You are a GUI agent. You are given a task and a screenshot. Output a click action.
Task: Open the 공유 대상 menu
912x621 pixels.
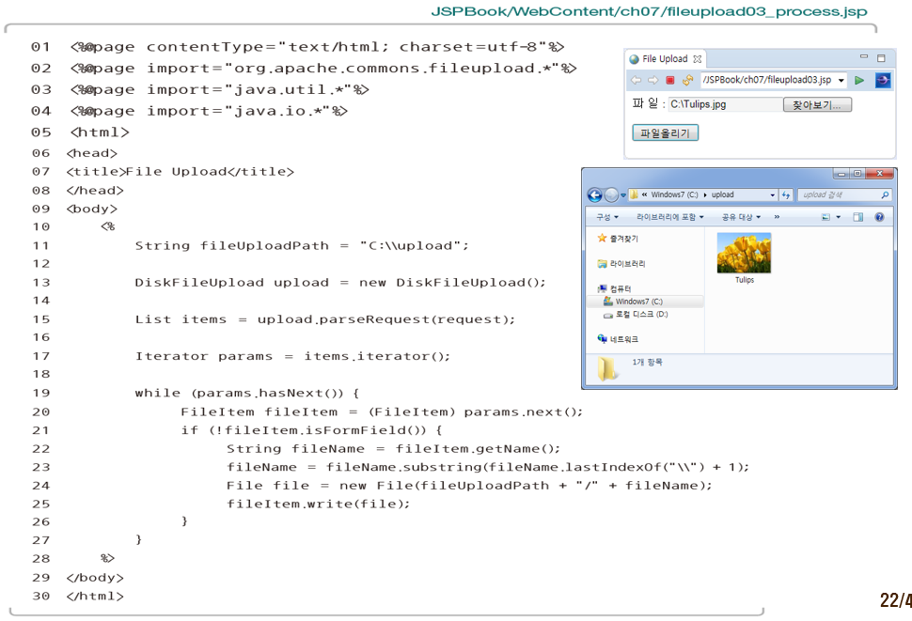click(x=741, y=217)
